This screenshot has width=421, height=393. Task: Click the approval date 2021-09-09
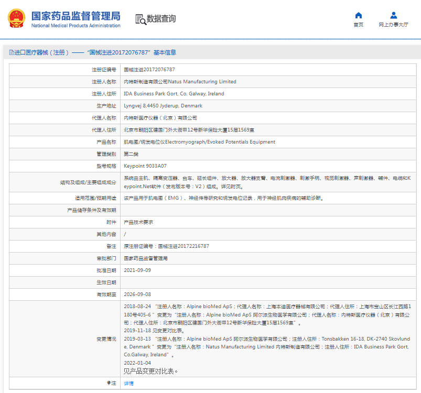(137, 270)
